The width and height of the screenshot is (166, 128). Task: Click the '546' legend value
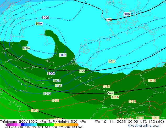[48, 127]
